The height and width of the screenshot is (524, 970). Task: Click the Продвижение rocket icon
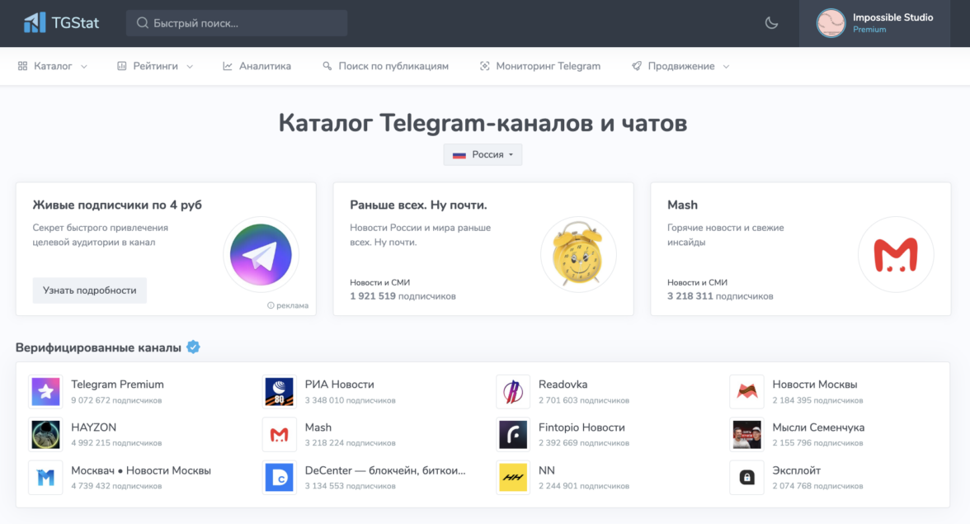637,65
